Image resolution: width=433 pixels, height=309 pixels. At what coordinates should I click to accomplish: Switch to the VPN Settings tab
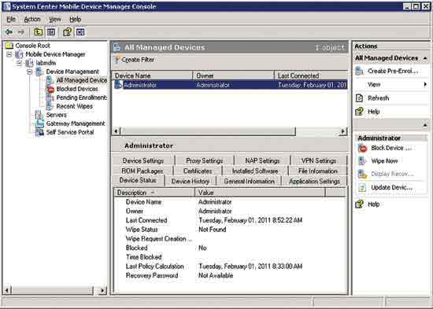pos(319,160)
